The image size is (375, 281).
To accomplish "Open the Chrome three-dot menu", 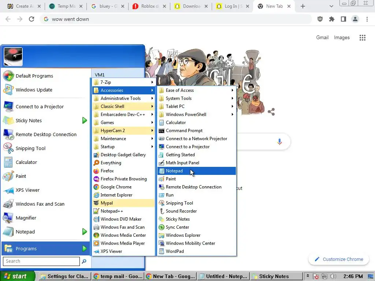I will pyautogui.click(x=367, y=19).
